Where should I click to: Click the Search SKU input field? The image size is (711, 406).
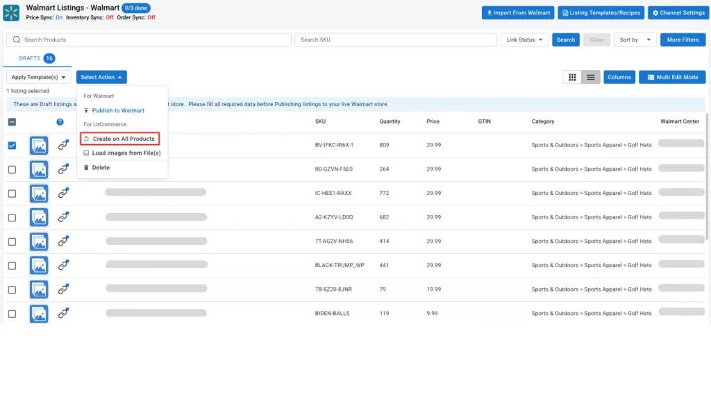tap(396, 40)
